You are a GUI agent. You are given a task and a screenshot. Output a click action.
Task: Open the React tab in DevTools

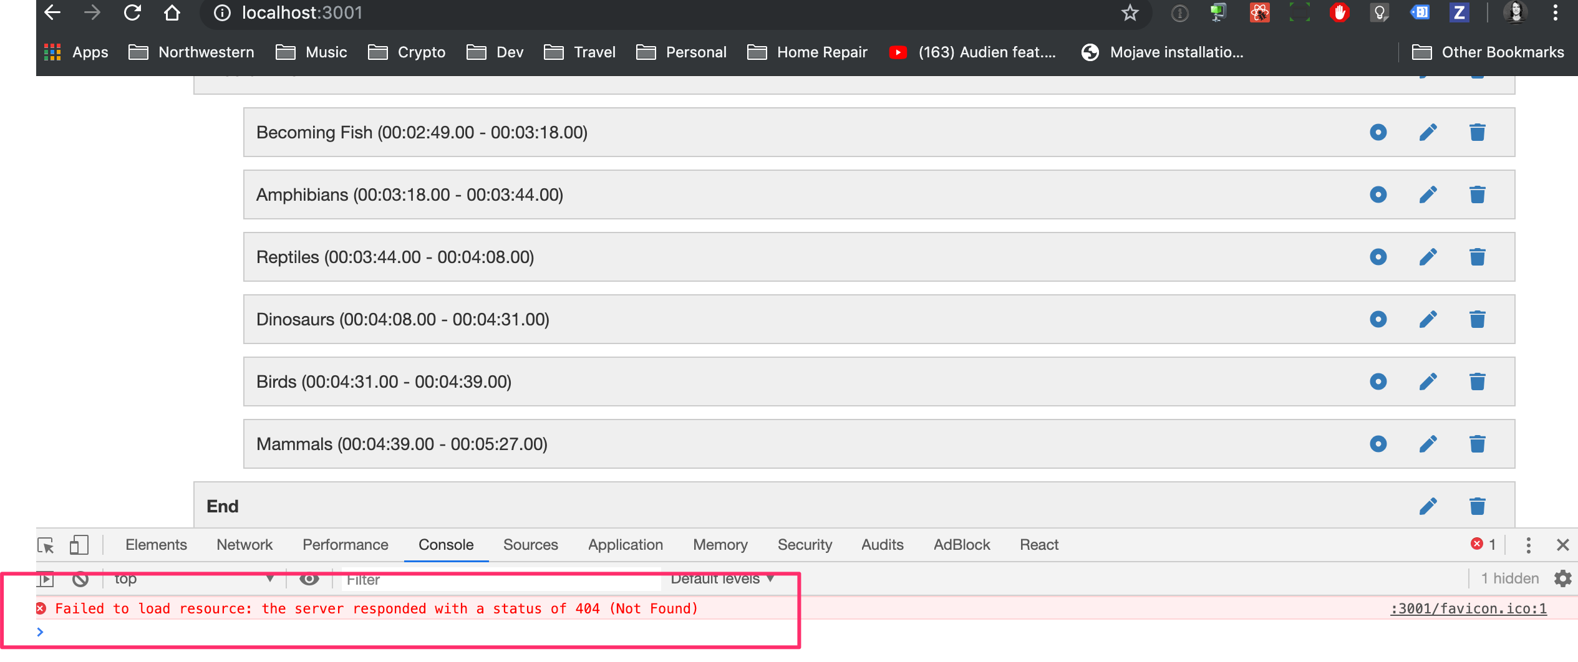pyautogui.click(x=1038, y=544)
